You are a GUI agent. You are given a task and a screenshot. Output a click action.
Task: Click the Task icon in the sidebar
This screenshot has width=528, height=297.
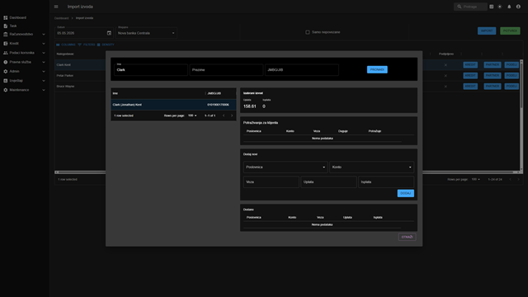[x=6, y=26]
